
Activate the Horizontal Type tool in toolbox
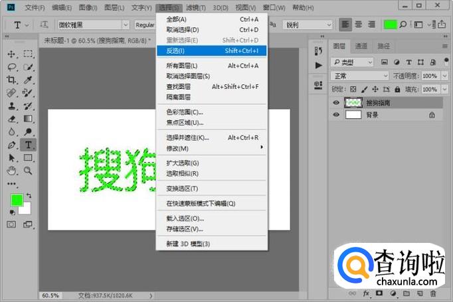[x=29, y=144]
